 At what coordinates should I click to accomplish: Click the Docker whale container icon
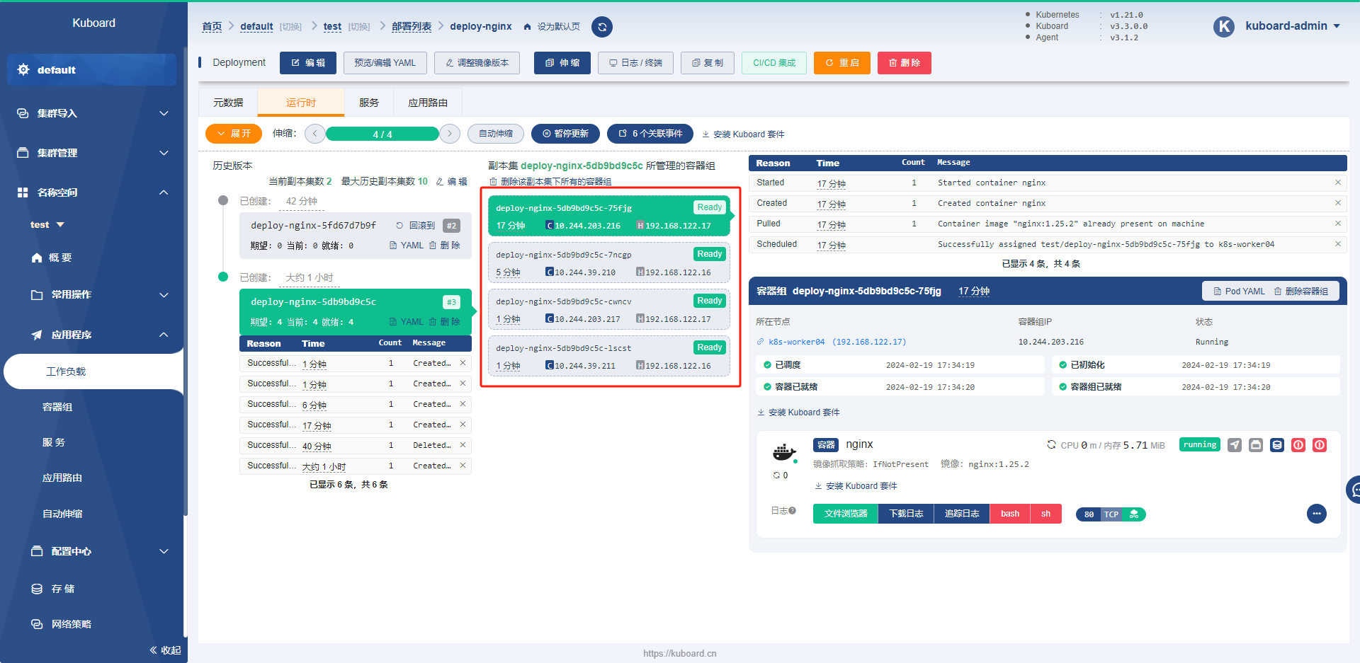(x=784, y=451)
